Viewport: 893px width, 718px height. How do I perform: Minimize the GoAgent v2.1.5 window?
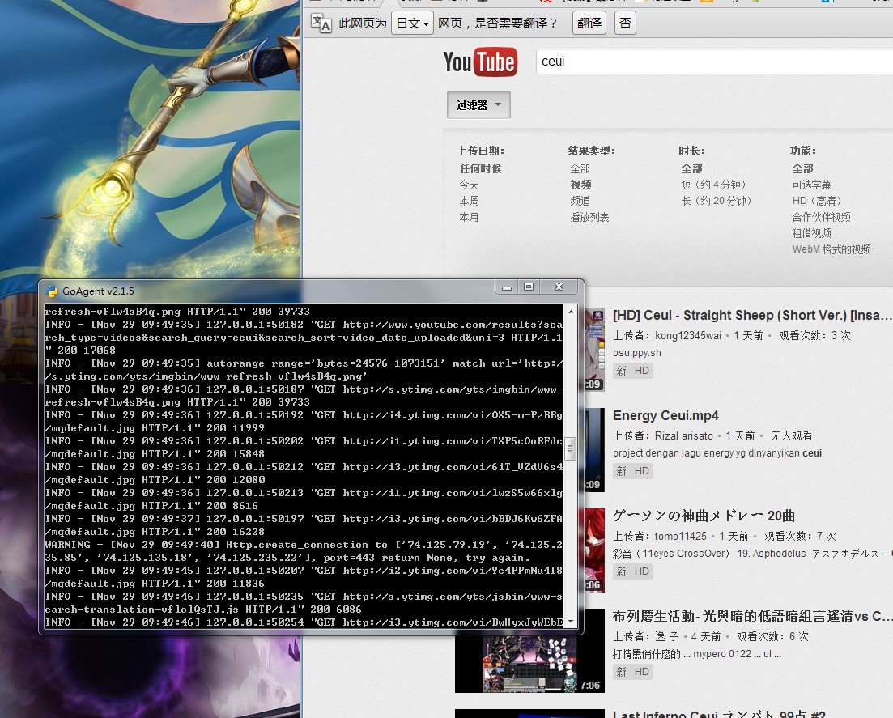tap(507, 287)
